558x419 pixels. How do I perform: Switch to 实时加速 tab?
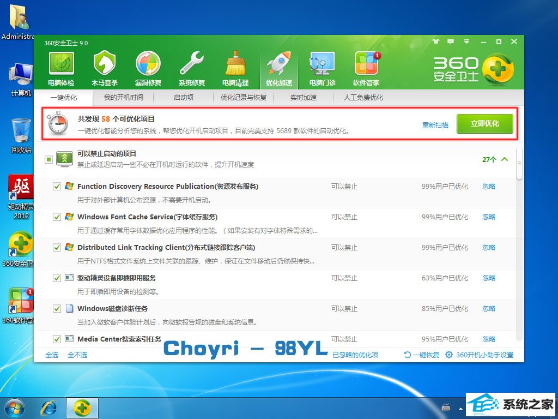coord(303,98)
